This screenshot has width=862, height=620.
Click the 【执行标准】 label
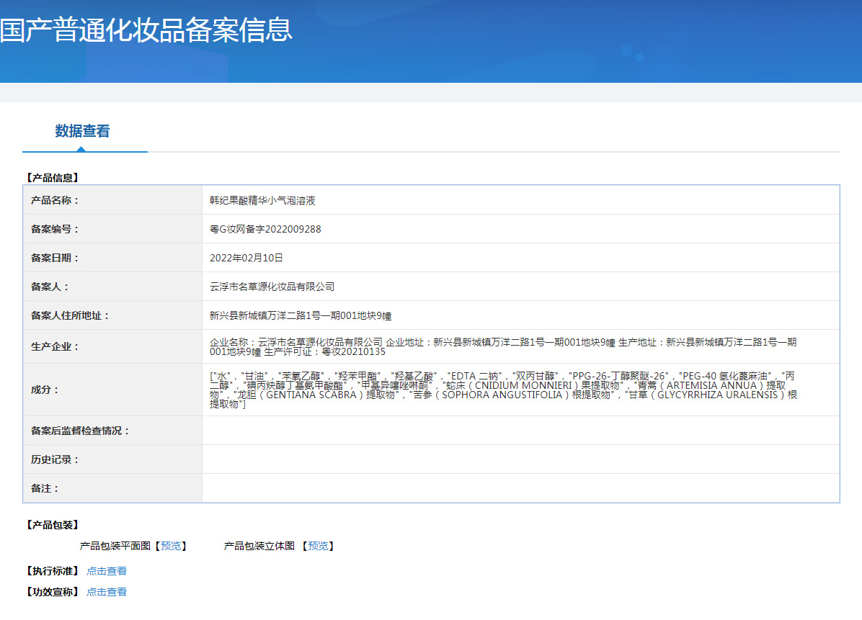(x=53, y=571)
